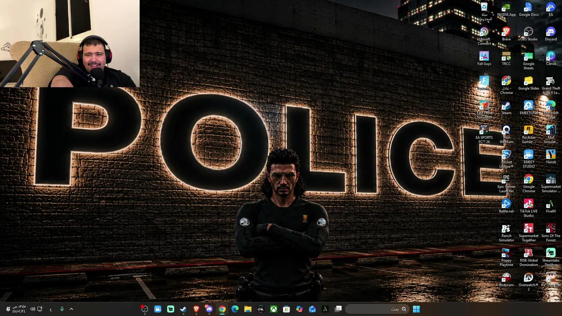Show hidden system tray icons
The height and width of the screenshot is (316, 562).
71,309
